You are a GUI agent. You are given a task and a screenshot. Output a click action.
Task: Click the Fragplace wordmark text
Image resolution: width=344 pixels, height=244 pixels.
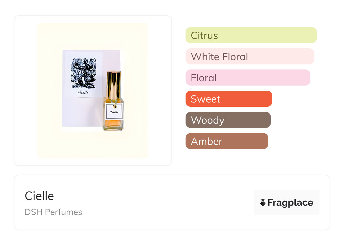pyautogui.click(x=290, y=202)
